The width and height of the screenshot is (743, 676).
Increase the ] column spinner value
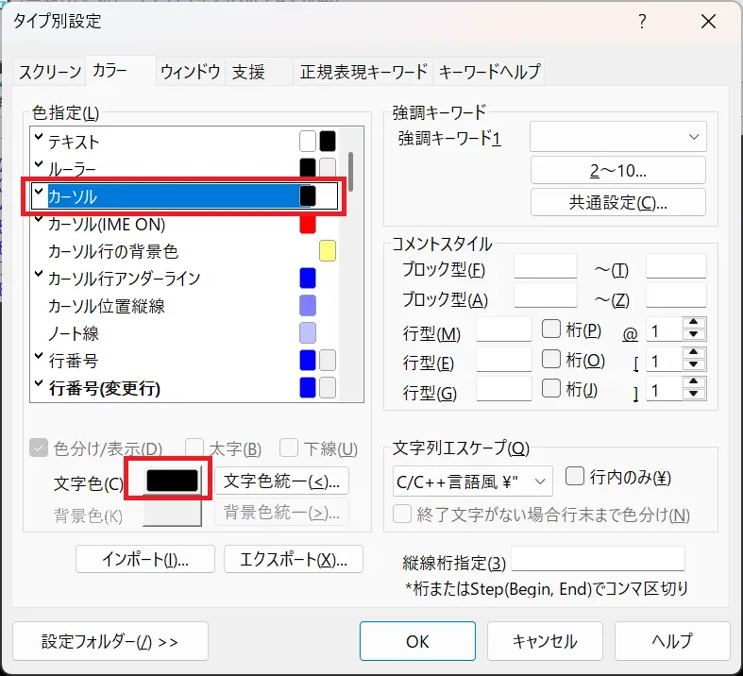point(694,381)
